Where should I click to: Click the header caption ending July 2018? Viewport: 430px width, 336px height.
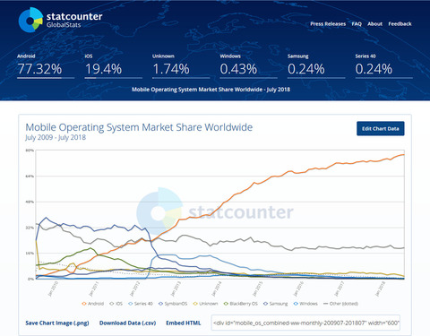(211, 90)
